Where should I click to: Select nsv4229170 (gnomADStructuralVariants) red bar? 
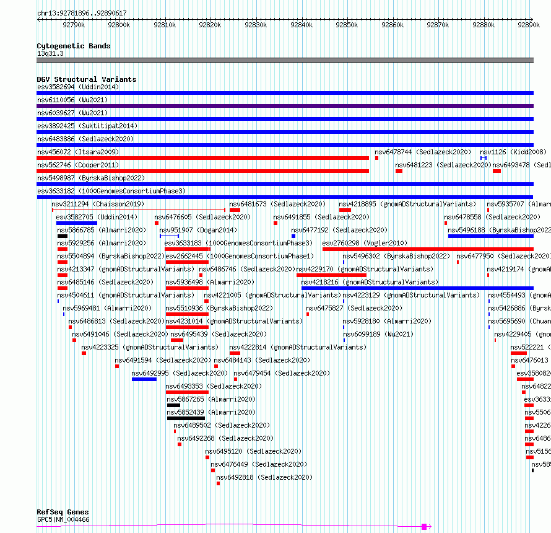[x=331, y=275]
